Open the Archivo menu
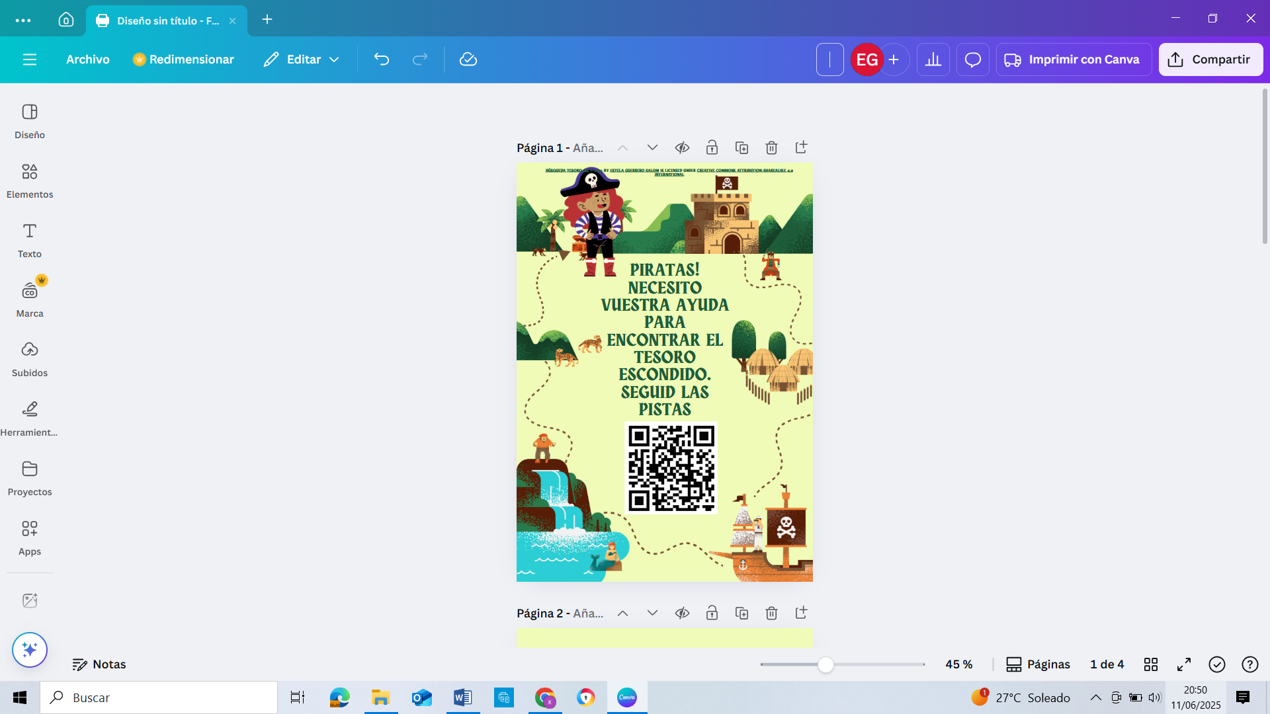The width and height of the screenshot is (1270, 714). click(x=87, y=59)
